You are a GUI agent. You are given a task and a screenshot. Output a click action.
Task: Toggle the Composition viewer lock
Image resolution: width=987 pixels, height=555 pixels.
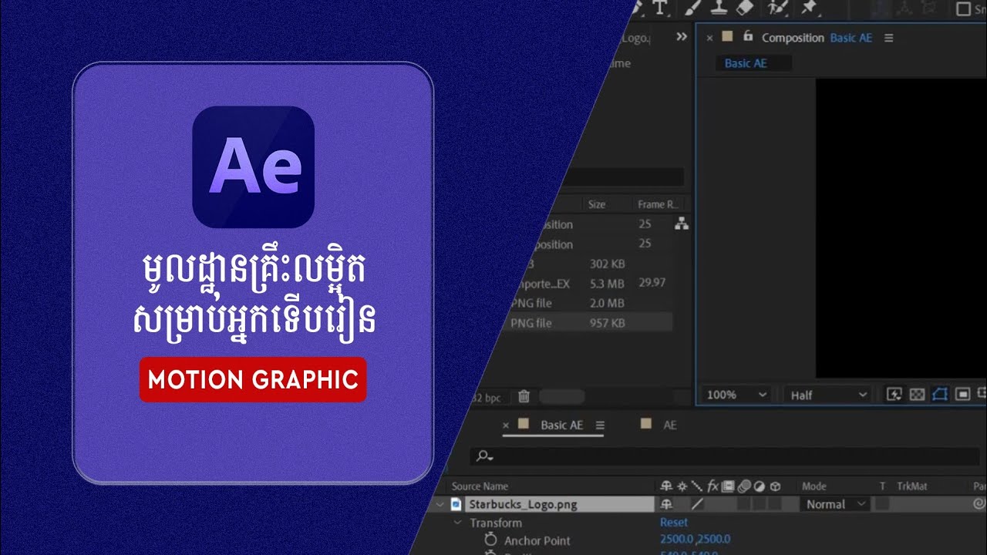(747, 36)
